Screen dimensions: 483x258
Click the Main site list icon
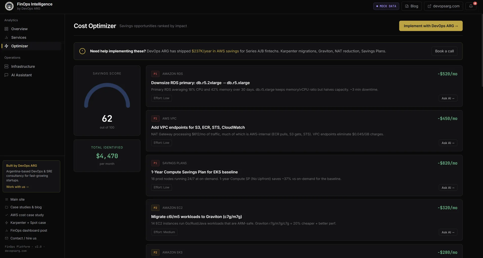7,199
